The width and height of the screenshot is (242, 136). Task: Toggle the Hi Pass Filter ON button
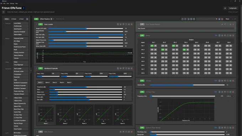point(142,92)
